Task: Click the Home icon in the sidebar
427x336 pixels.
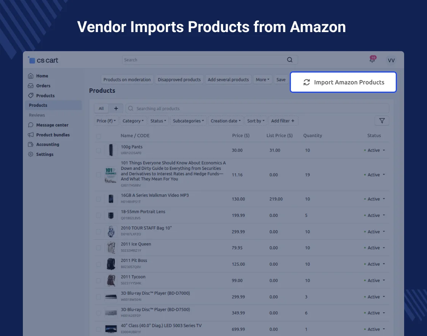Action: coord(31,76)
